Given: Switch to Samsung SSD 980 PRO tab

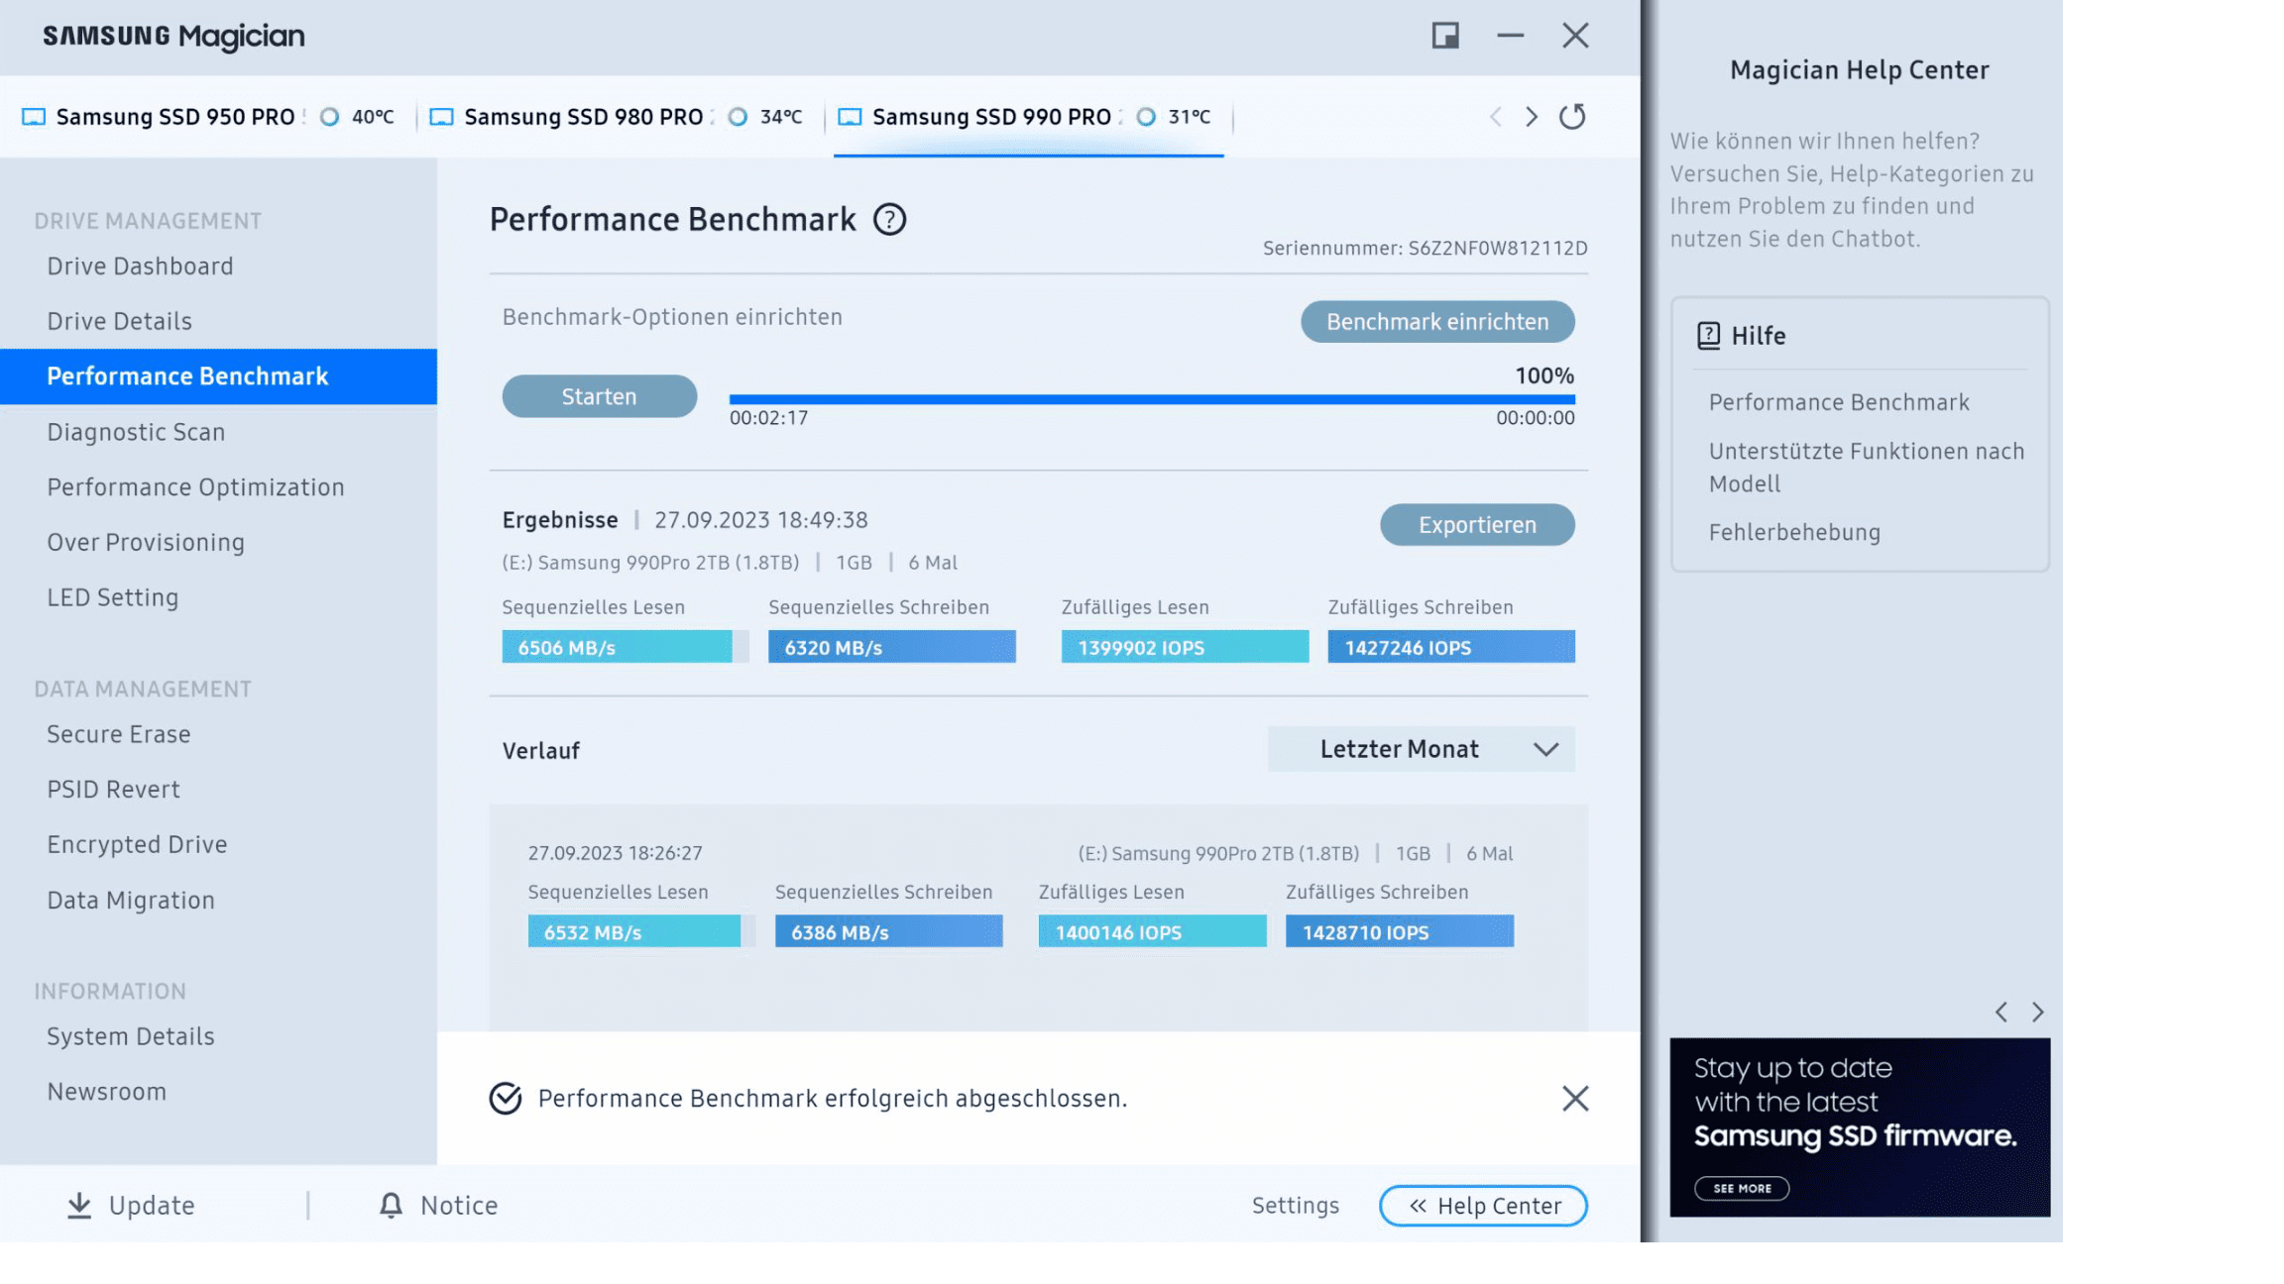Looking at the screenshot, I should pos(583,117).
